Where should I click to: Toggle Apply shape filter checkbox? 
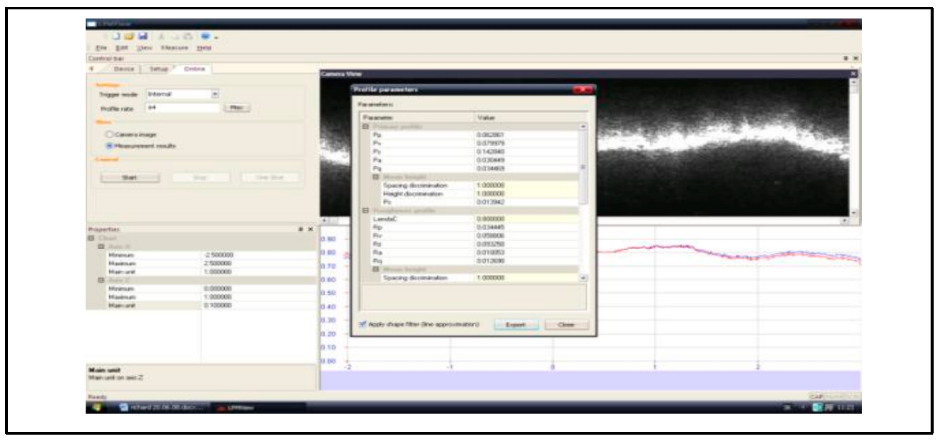tap(363, 324)
